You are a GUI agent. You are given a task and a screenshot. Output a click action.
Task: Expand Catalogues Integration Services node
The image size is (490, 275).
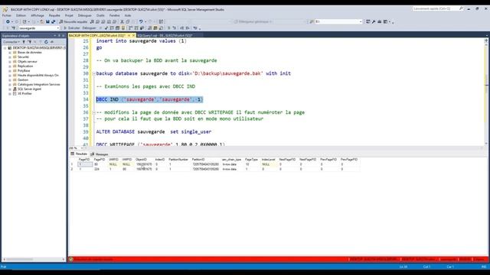[10, 85]
